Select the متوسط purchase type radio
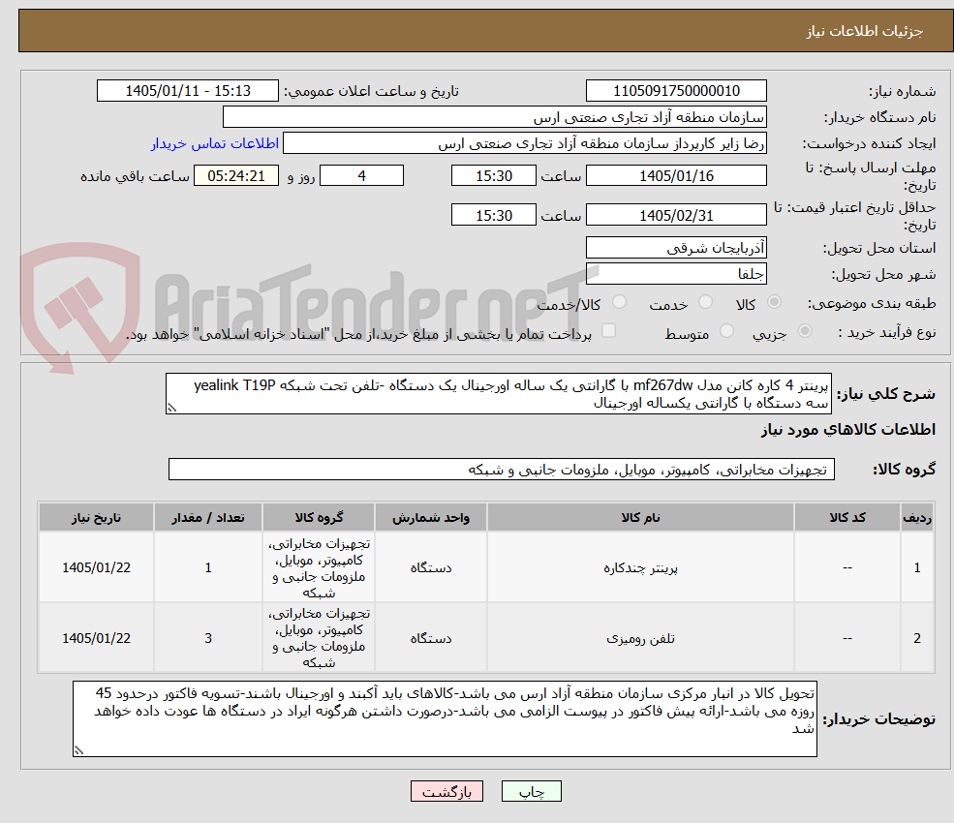 click(726, 331)
